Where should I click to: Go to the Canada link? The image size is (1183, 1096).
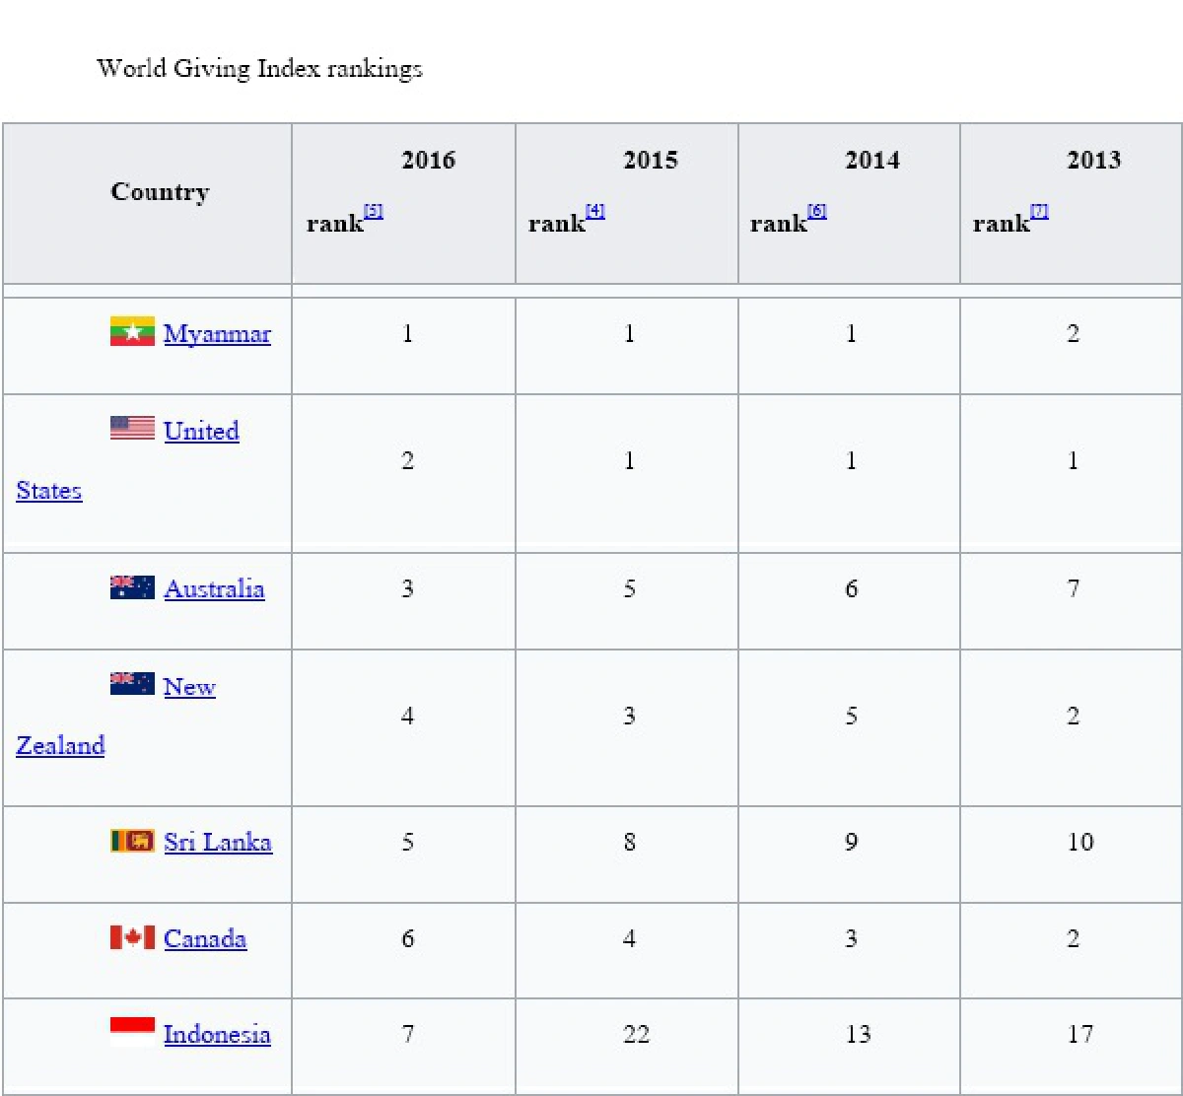pyautogui.click(x=205, y=938)
